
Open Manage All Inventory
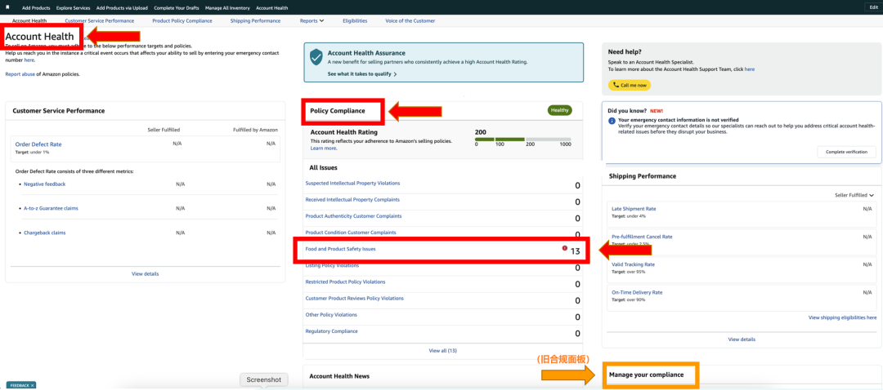point(227,8)
